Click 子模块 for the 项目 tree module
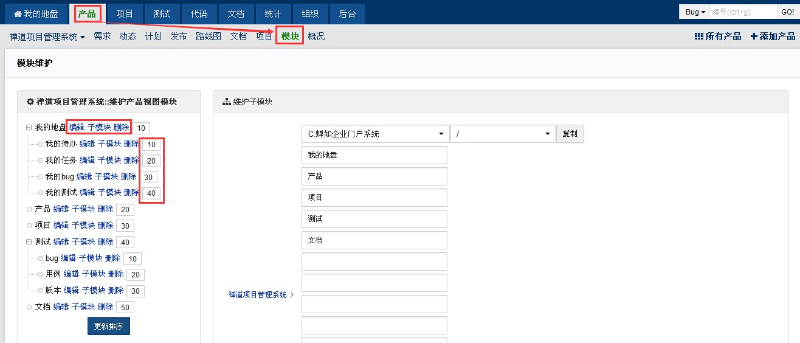 click(x=83, y=225)
